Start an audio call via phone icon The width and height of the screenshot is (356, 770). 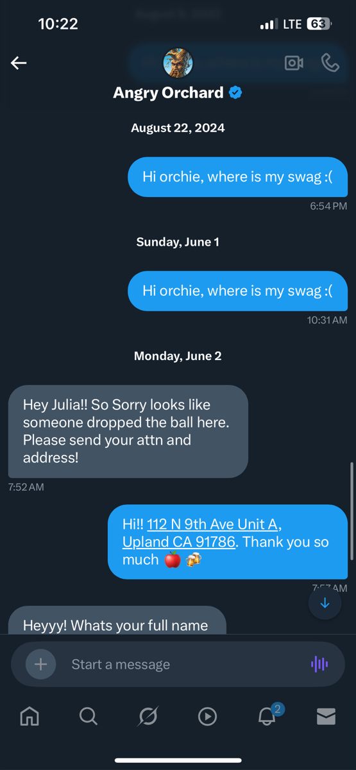[x=330, y=62]
